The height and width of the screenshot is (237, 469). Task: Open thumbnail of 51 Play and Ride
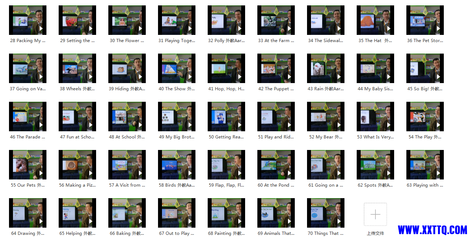276,117
